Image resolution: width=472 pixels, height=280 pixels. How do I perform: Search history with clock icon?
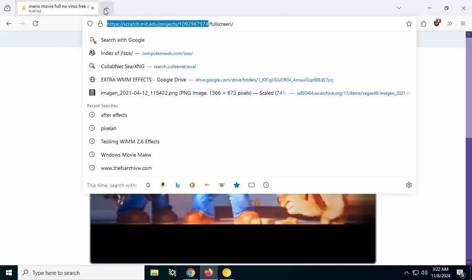click(266, 185)
